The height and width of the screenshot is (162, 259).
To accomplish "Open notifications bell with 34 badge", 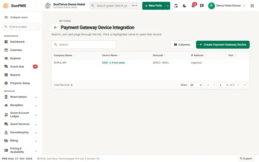I will tap(193, 6).
